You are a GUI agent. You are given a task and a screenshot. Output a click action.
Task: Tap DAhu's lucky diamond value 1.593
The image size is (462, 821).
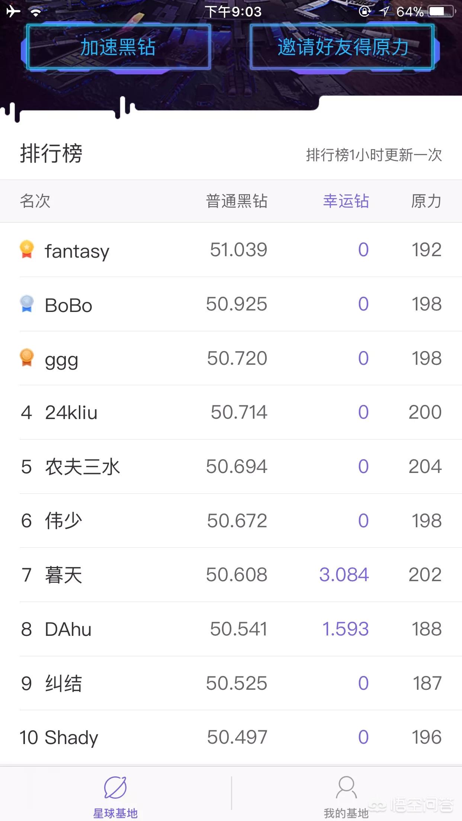pyautogui.click(x=346, y=629)
